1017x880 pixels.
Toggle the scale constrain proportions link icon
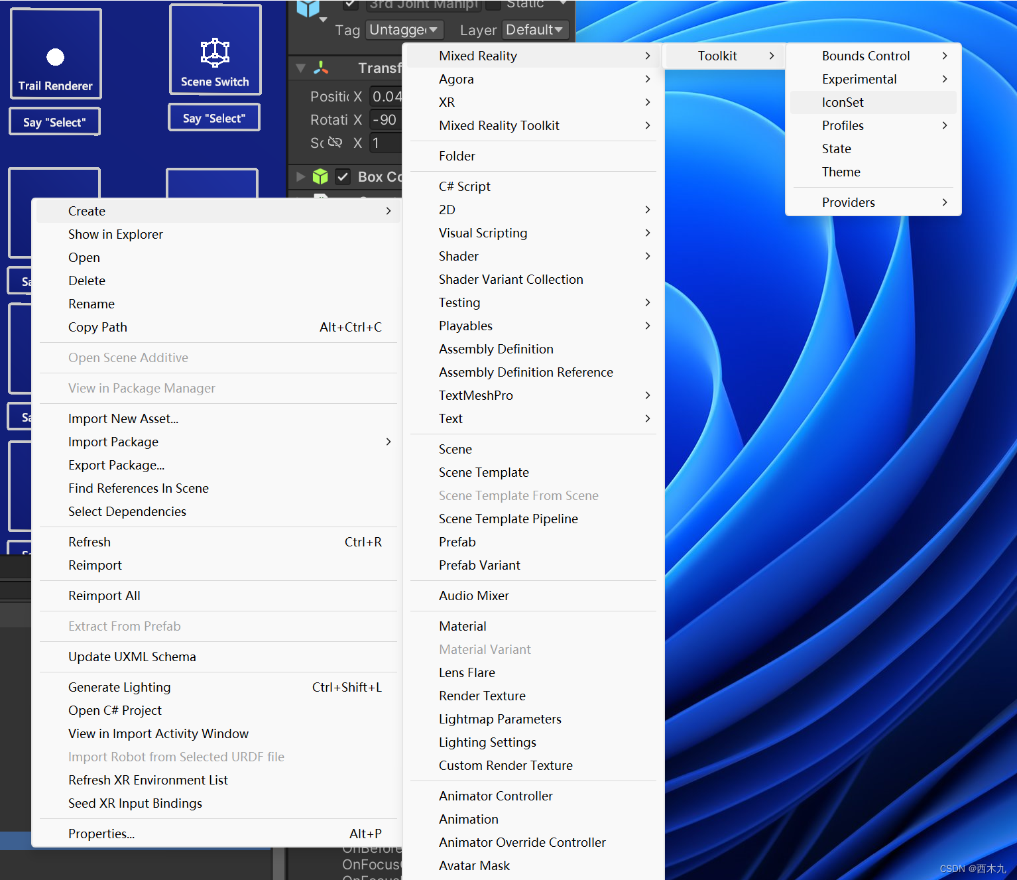coord(335,142)
